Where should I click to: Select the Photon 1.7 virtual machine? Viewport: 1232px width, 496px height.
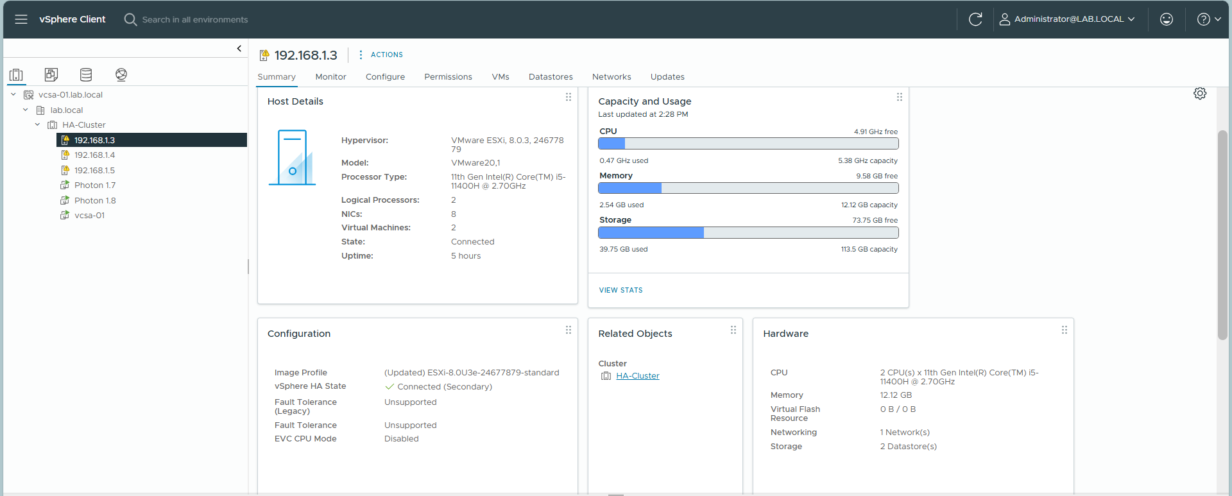coord(95,185)
